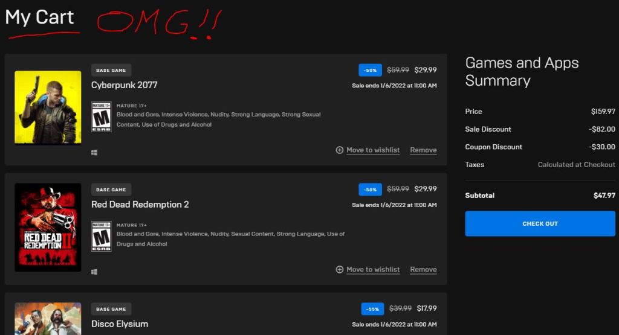Click the ESRB Mature rating icon for Cyberpunk 2077
619x335 pixels.
click(101, 116)
